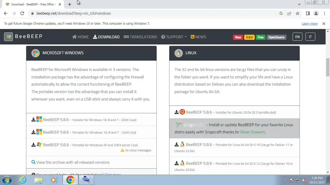Click the penguin icon for Qt 5.12 portable
Image resolution: width=330 pixels, height=185 pixels.
182,163
